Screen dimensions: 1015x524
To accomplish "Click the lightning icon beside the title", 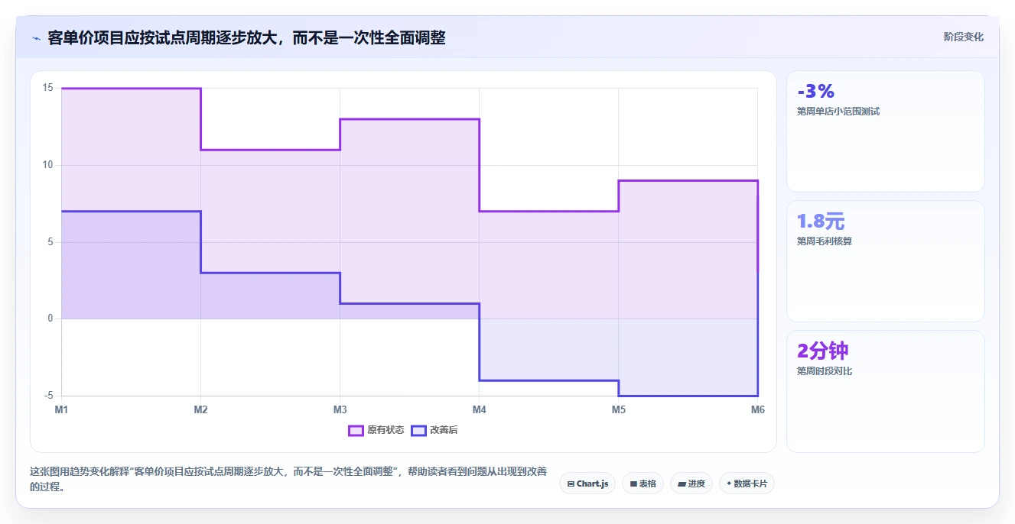I will (36, 37).
